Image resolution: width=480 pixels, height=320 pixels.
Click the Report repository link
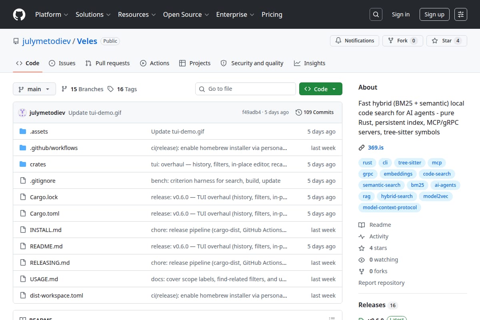(x=382, y=283)
